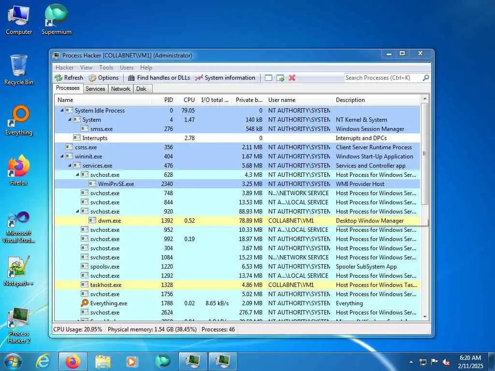Sort by the Description column header
This screenshot has width=495, height=371.
pos(377,100)
